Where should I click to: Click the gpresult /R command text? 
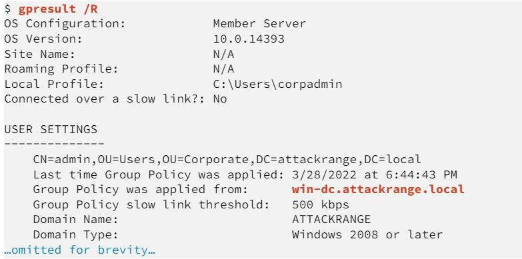coord(58,9)
